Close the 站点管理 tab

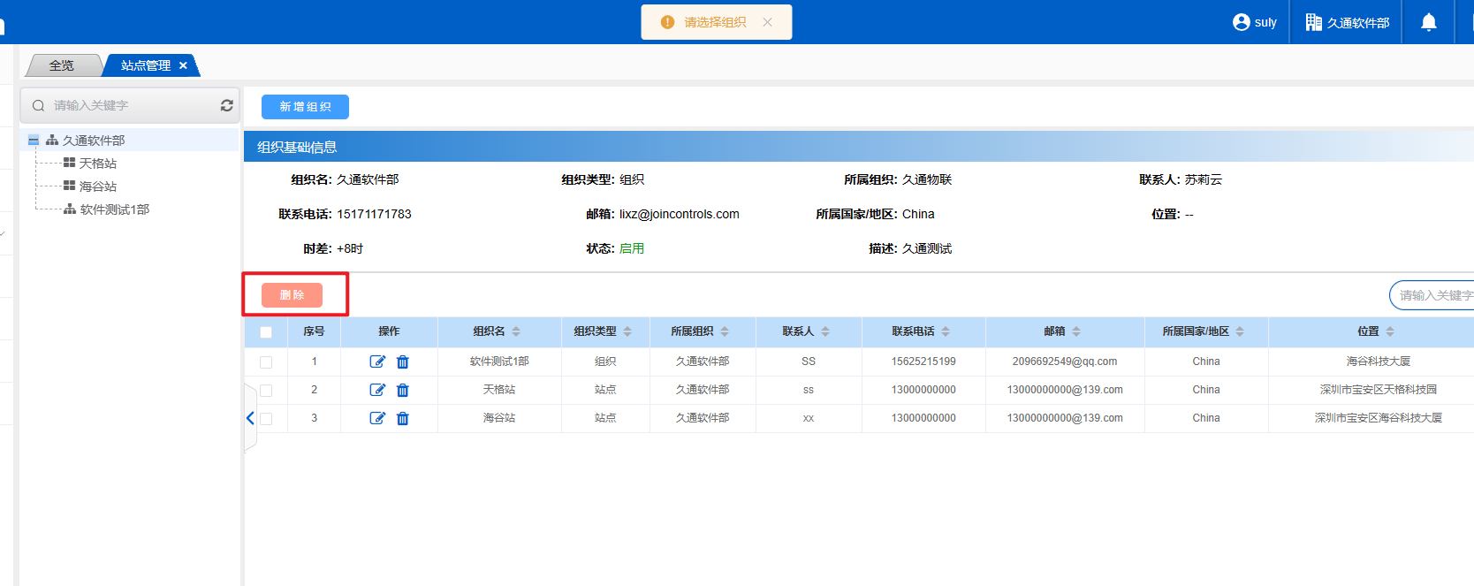point(183,65)
